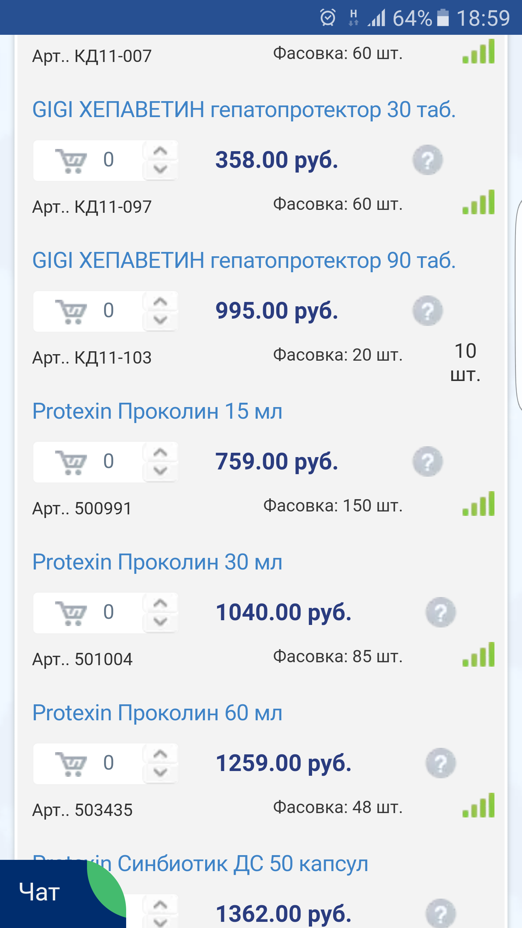Increase quantity for Проколин 15 мл
The width and height of the screenshot is (522, 928).
point(160,452)
